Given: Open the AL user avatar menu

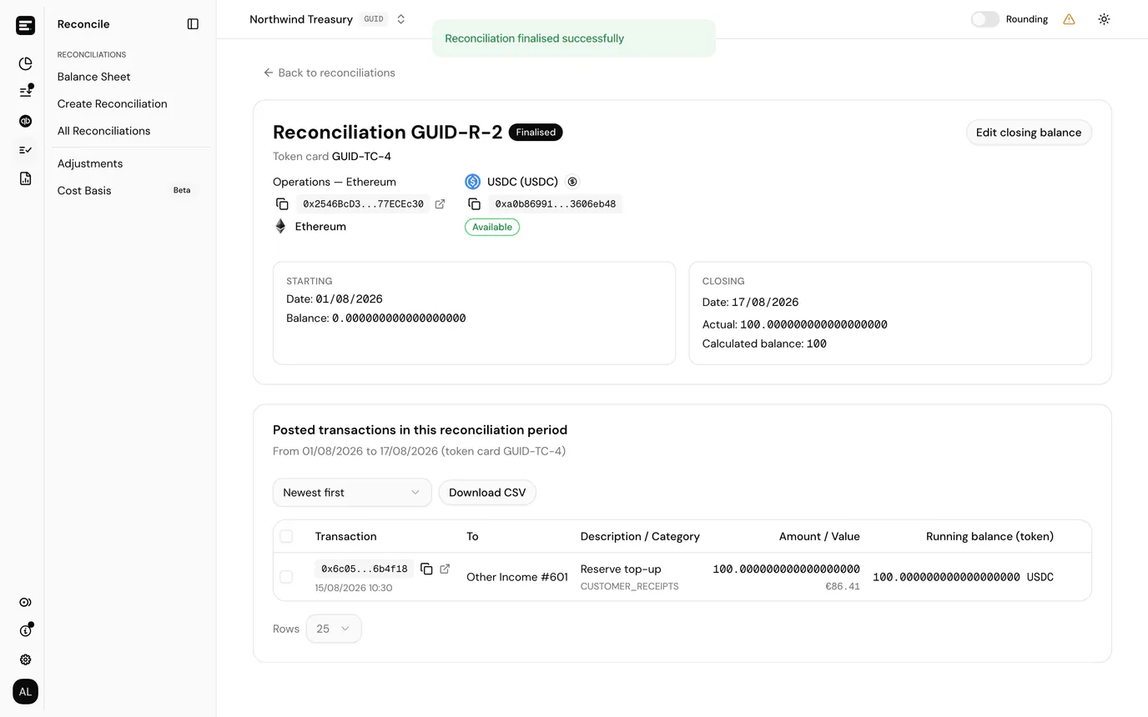Looking at the screenshot, I should click(26, 692).
